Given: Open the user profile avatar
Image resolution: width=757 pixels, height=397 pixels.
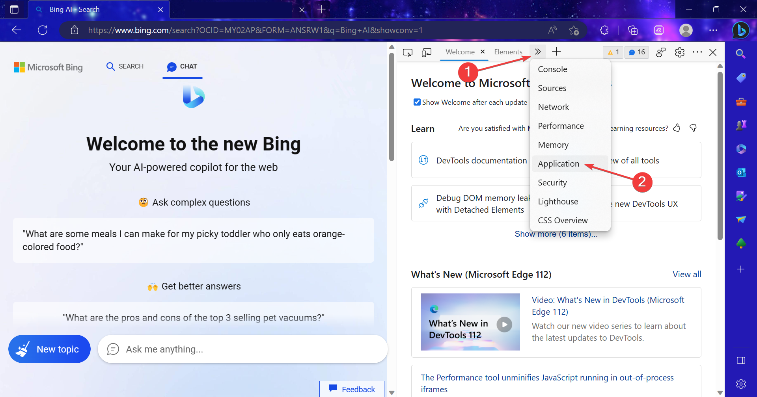Looking at the screenshot, I should pos(686,30).
